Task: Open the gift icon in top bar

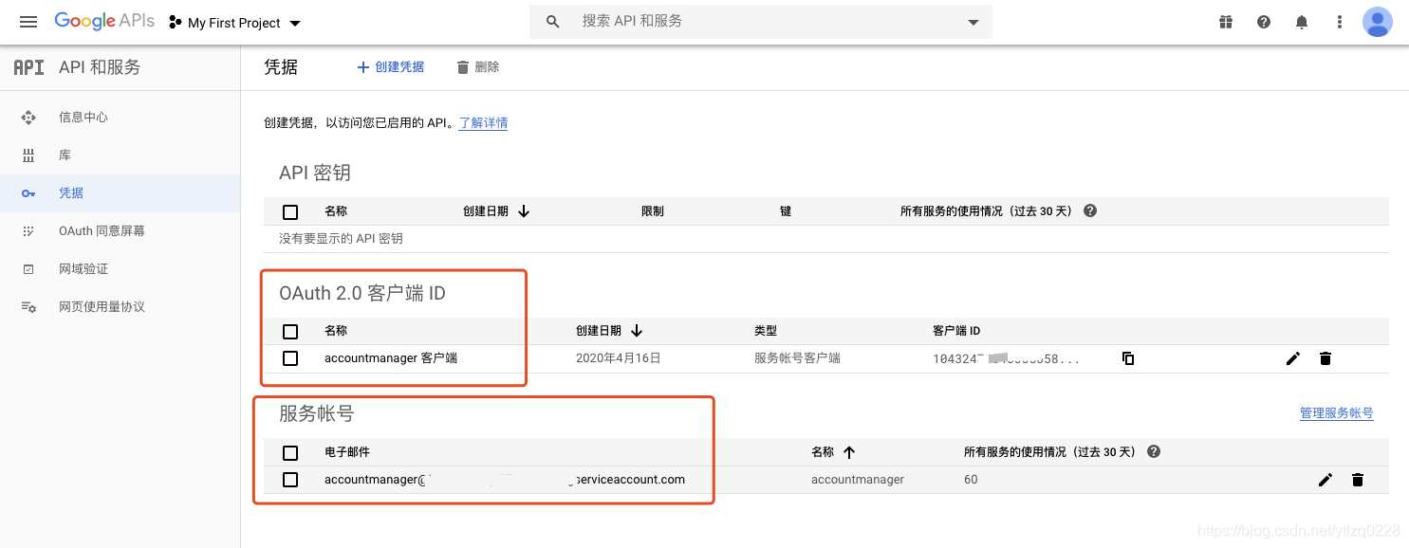Action: click(x=1226, y=22)
